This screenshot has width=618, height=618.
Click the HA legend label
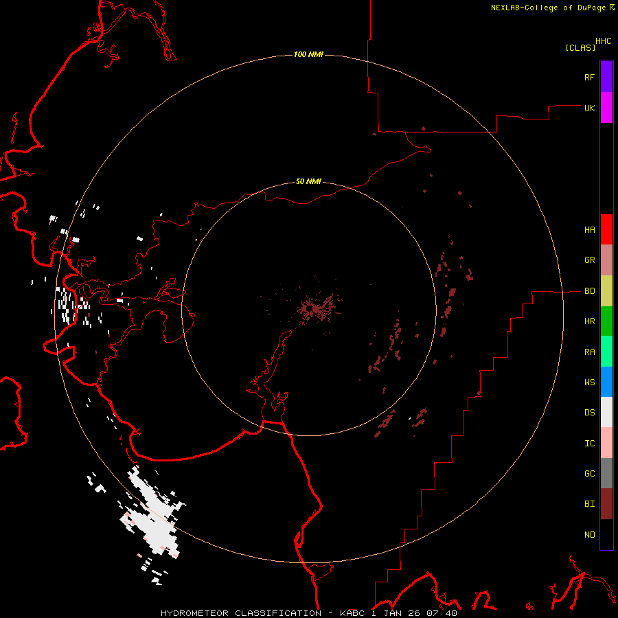click(589, 230)
